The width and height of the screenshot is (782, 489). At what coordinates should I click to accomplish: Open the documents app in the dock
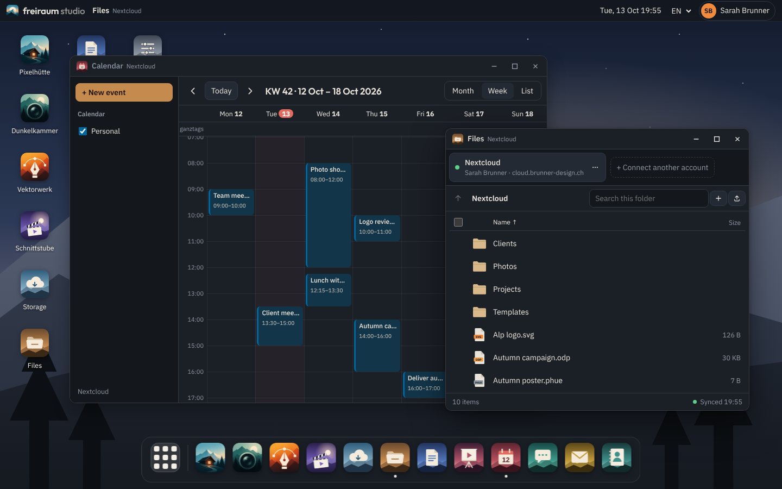[x=432, y=457]
